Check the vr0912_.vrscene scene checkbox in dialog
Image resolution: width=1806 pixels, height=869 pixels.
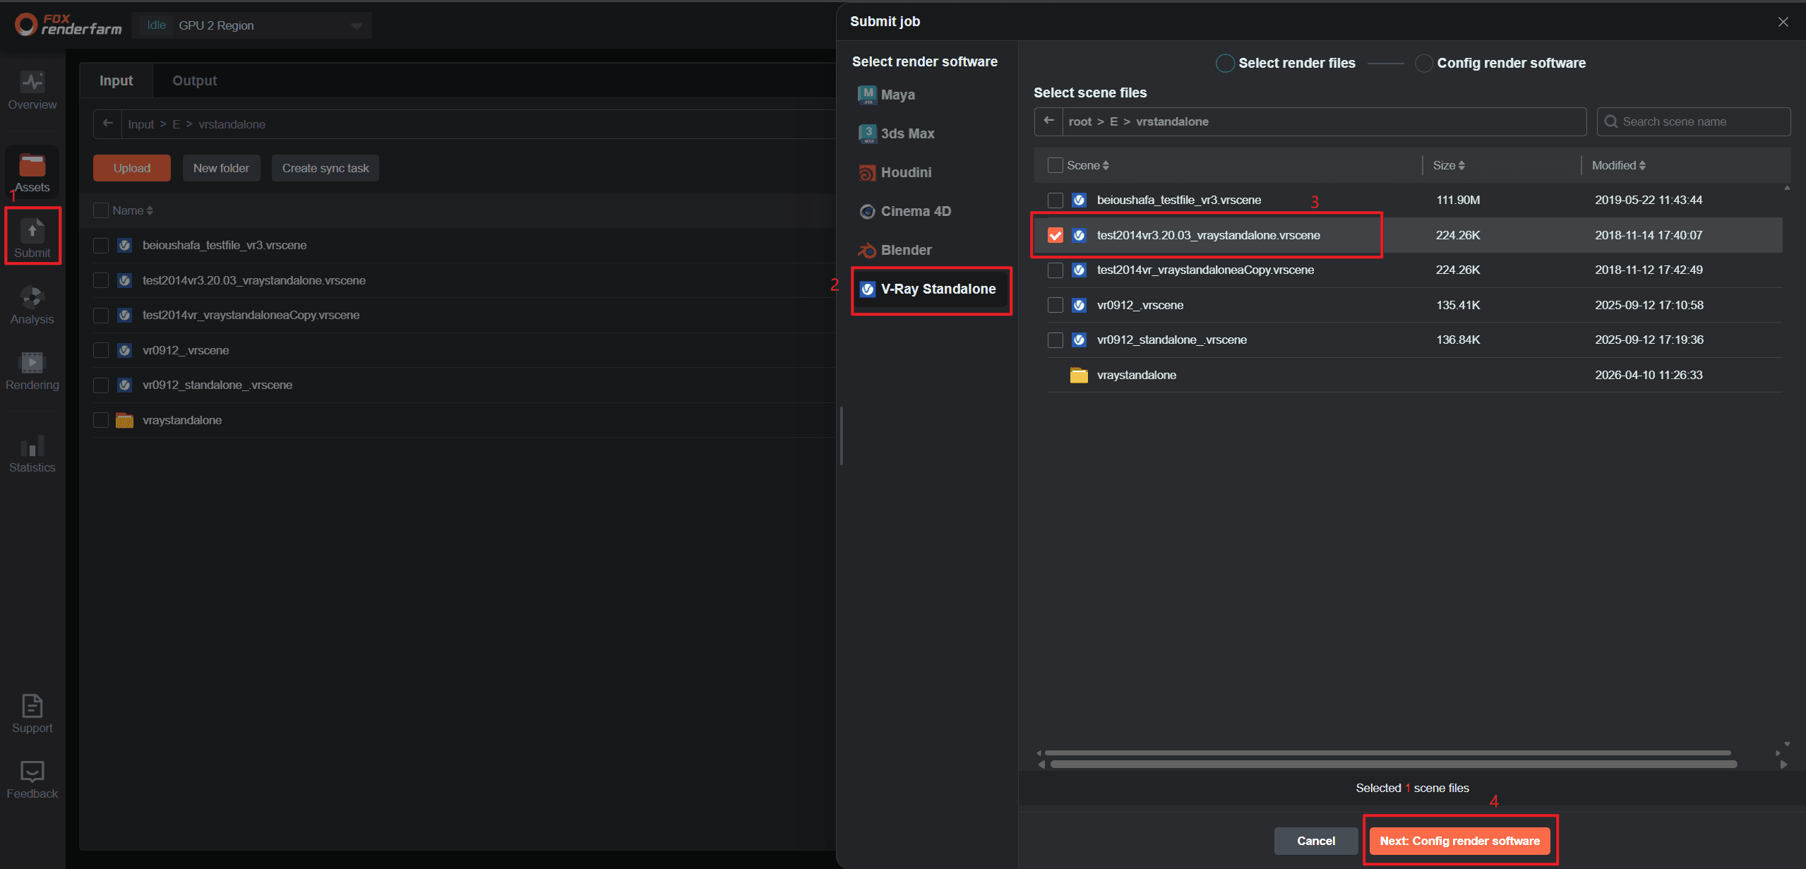1055,305
